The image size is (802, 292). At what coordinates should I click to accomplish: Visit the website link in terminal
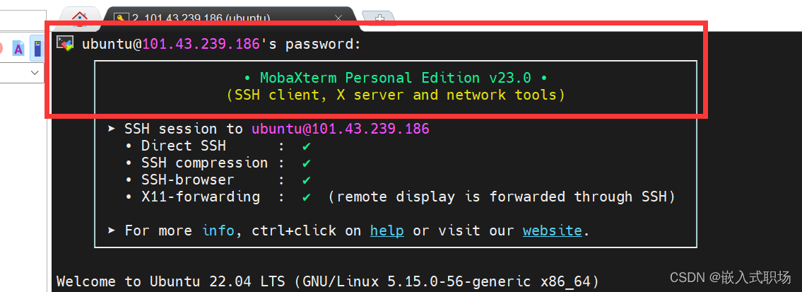(553, 230)
